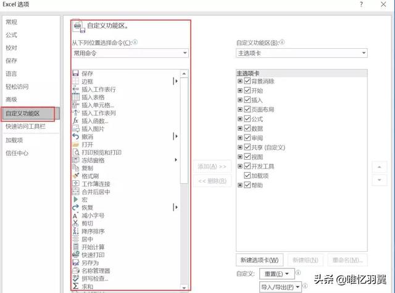The width and height of the screenshot is (395, 293).
Task: Expand the 帮助 tree node
Action: coord(240,185)
